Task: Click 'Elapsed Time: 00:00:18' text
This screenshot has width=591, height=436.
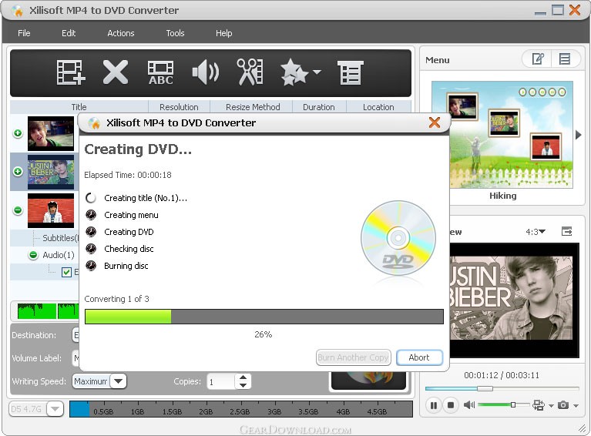Action: coord(128,175)
